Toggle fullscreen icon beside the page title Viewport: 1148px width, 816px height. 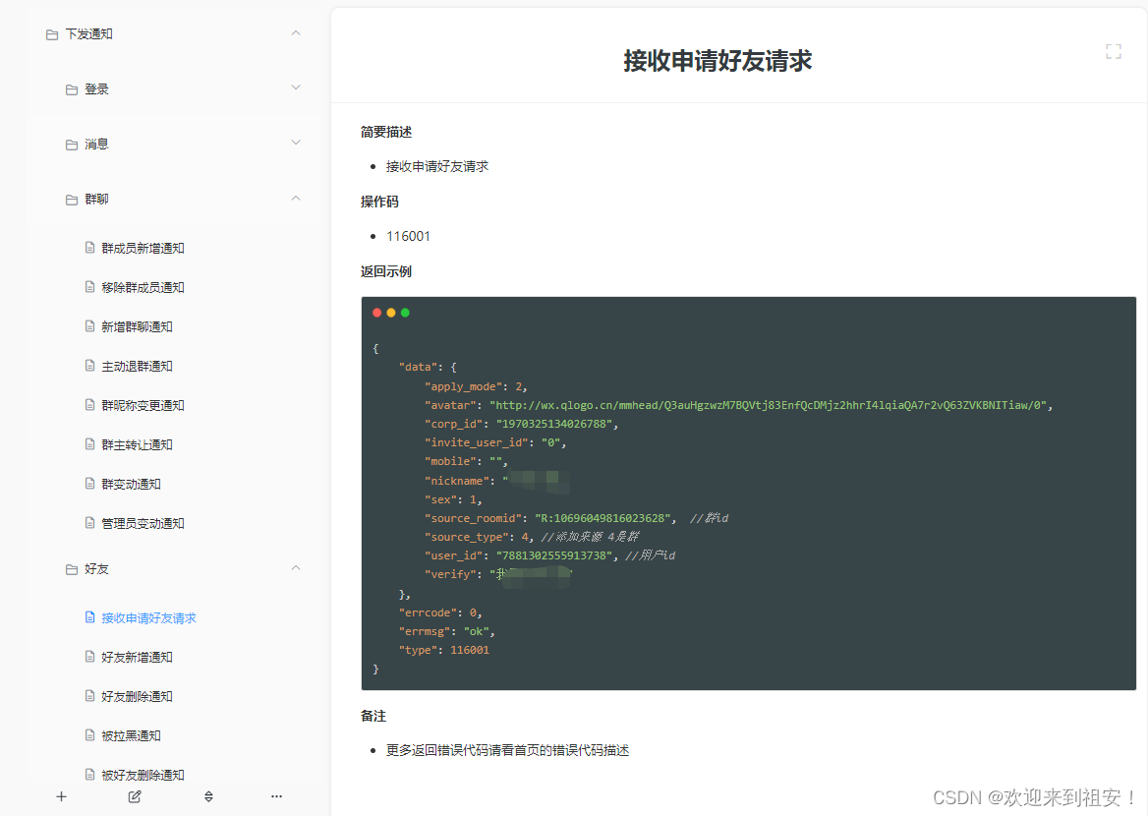(x=1114, y=51)
